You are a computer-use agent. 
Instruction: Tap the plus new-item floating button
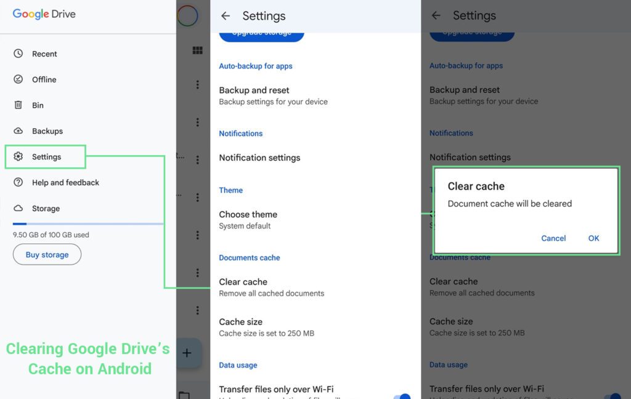[x=187, y=353]
